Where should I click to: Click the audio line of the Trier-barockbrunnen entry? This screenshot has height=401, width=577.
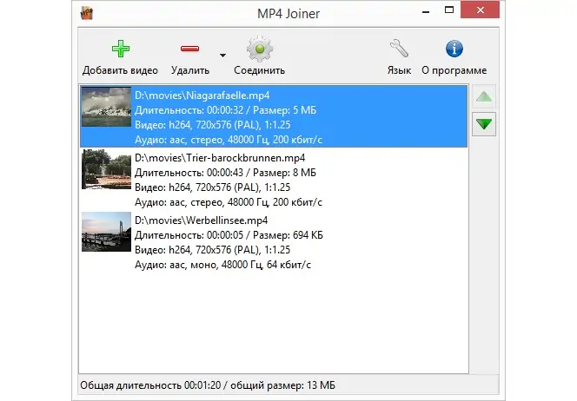click(x=229, y=202)
